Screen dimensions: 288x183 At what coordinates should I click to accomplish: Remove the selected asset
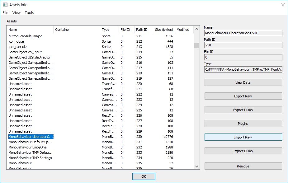tap(243, 166)
